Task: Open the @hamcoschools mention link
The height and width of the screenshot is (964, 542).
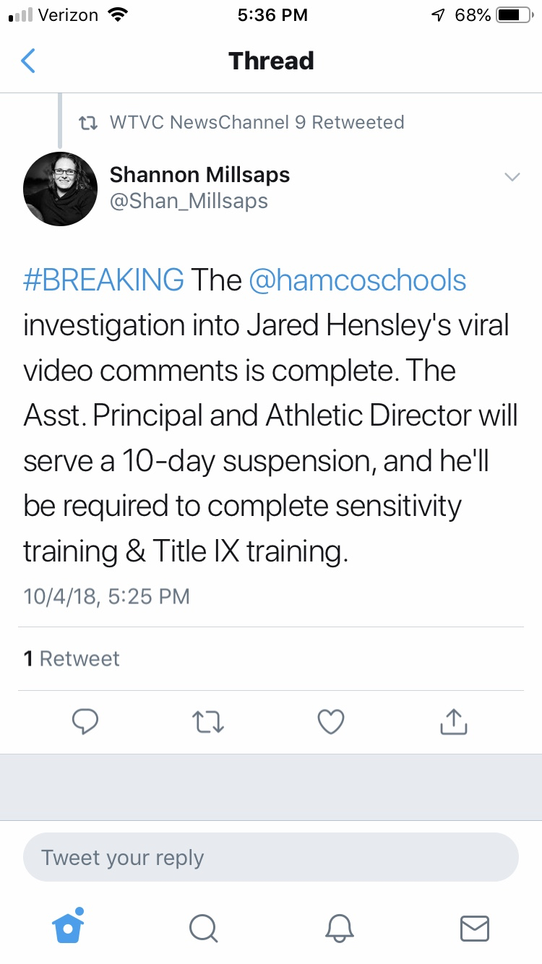Action: (357, 280)
